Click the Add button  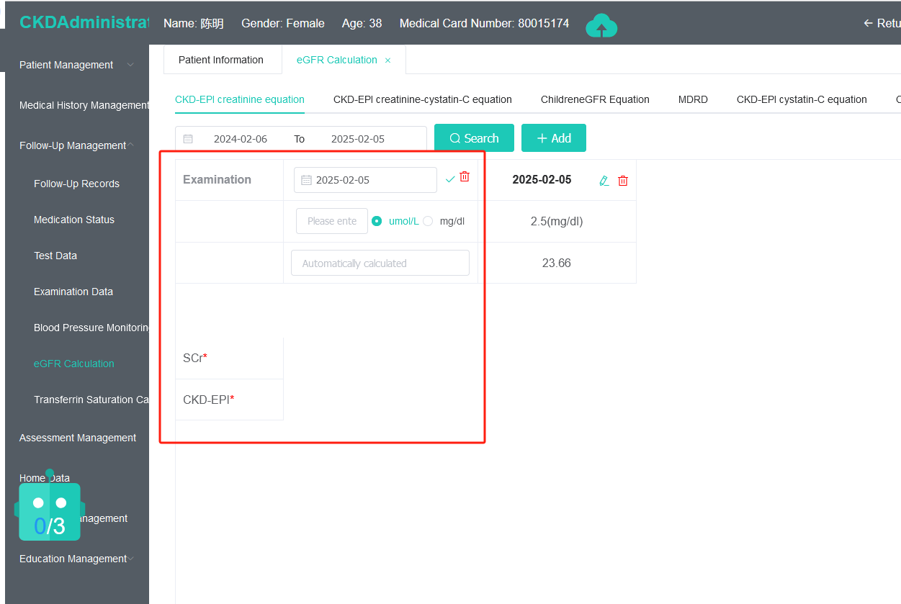pyautogui.click(x=554, y=138)
